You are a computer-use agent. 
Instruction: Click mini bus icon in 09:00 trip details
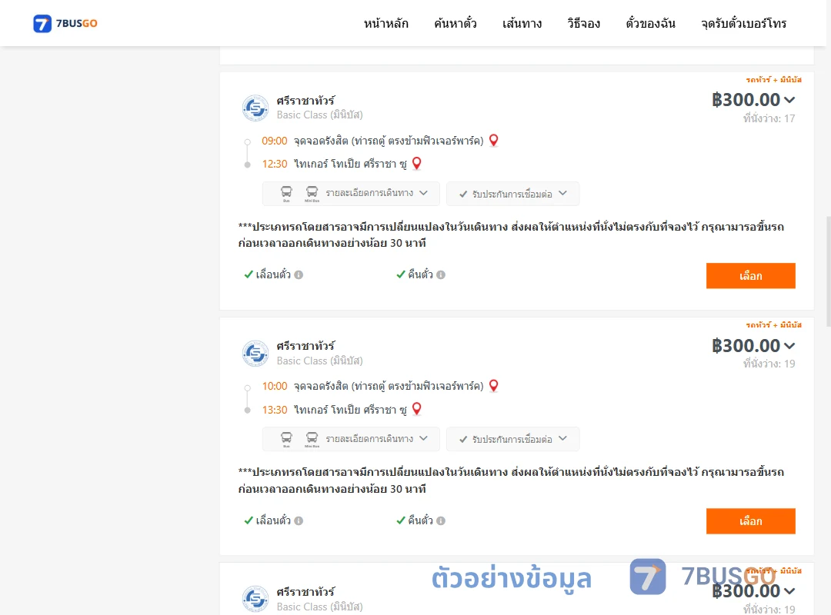[x=312, y=194]
